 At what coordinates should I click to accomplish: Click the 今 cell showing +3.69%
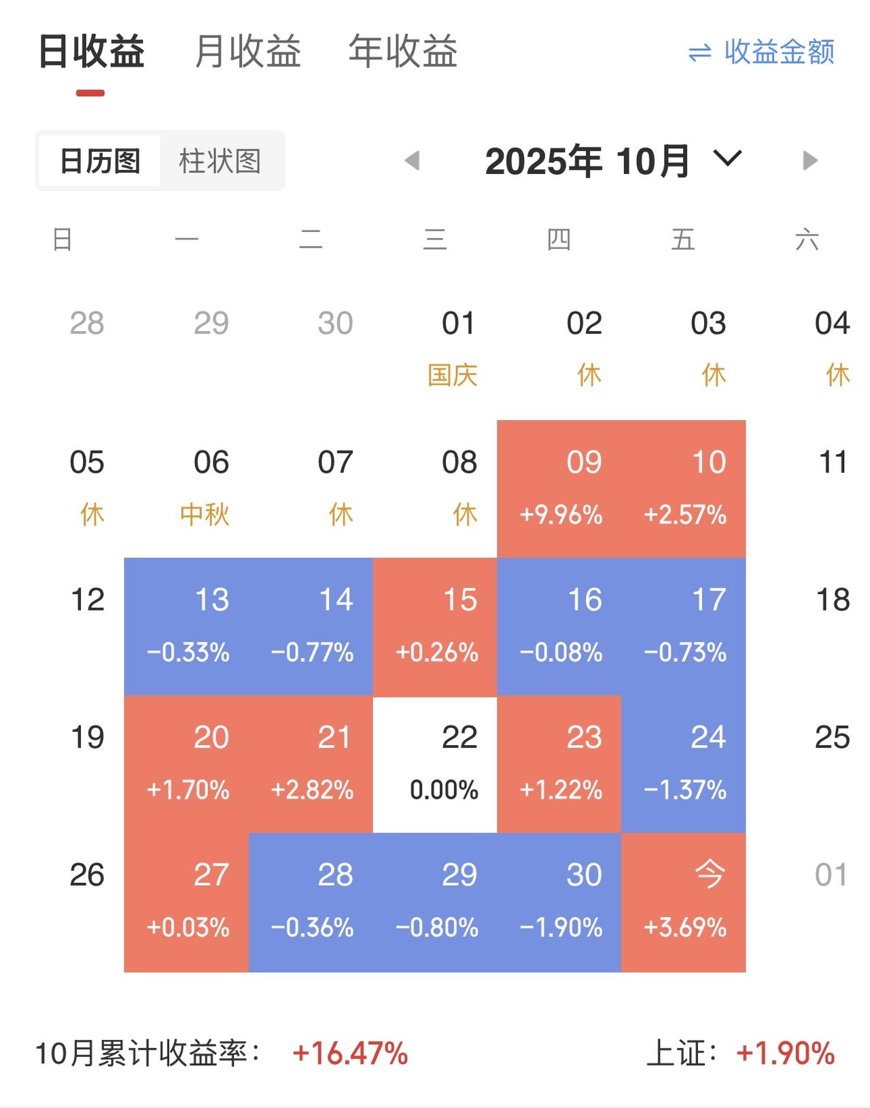(682, 901)
